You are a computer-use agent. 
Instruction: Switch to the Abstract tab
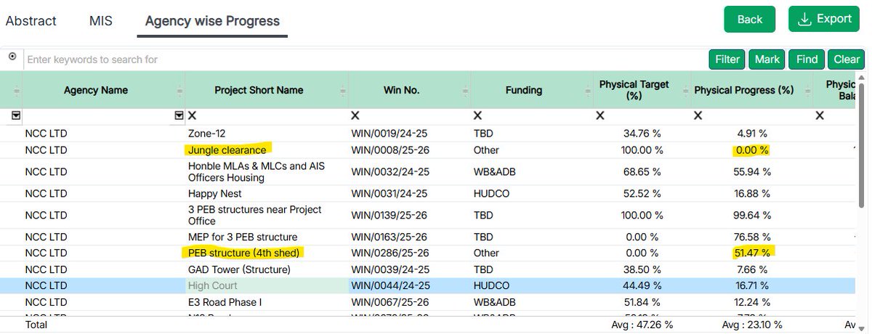pos(31,21)
